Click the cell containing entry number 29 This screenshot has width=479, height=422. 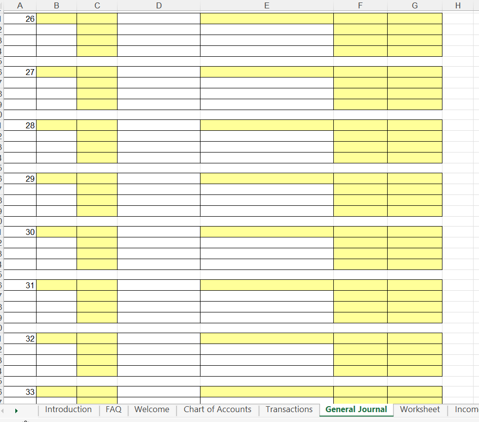click(20, 179)
